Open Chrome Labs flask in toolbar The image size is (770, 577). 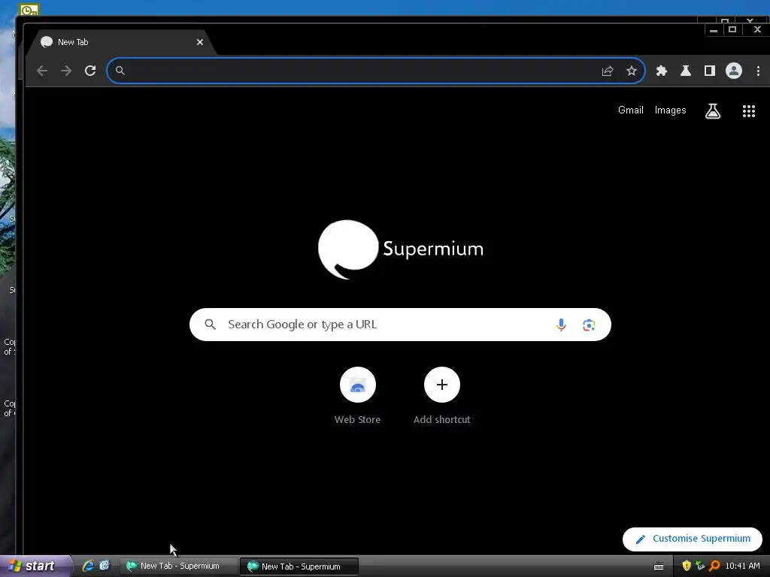(686, 71)
